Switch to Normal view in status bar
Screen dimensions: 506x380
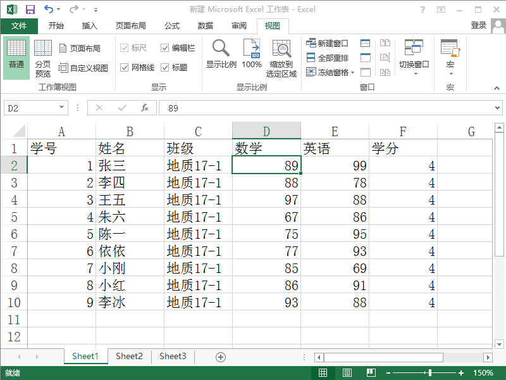click(323, 373)
